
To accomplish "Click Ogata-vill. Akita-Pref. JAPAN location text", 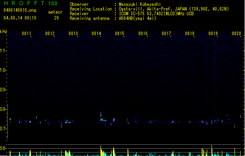I will pyautogui.click(x=174, y=9).
